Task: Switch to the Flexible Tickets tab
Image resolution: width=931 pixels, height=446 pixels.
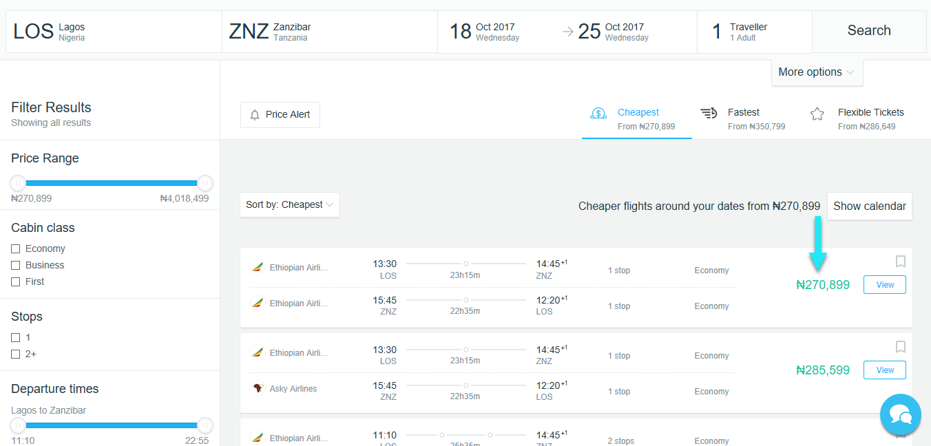Action: [x=859, y=119]
